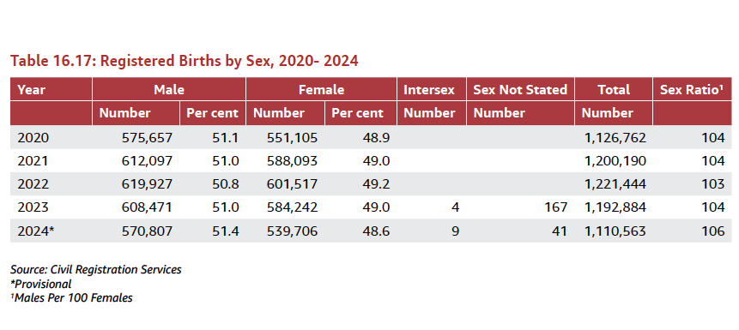Click the 2024 sex ratio value 106
Screen dimensions: 739x330
tap(712, 231)
